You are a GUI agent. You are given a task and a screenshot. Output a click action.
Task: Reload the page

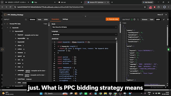coord(10,7)
